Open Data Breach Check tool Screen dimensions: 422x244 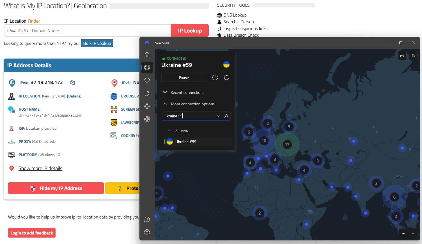coord(241,35)
